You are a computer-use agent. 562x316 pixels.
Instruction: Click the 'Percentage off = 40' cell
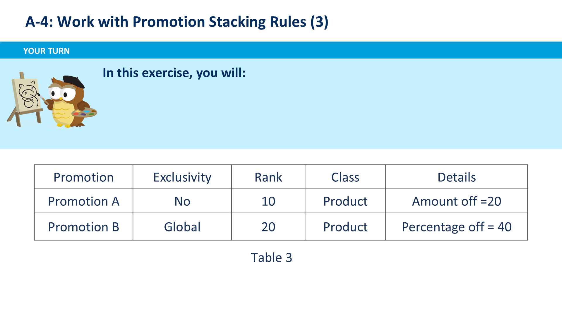pyautogui.click(x=457, y=227)
